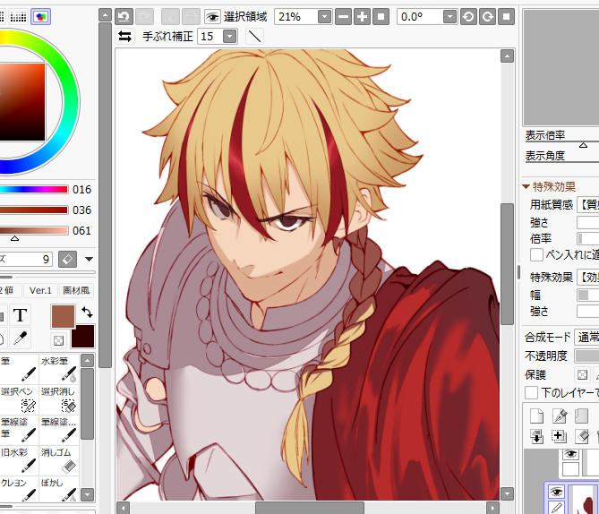This screenshot has width=599, height=514.
Task: Select the 旧水彩 legacy watercolor tool
Action: tap(19, 460)
